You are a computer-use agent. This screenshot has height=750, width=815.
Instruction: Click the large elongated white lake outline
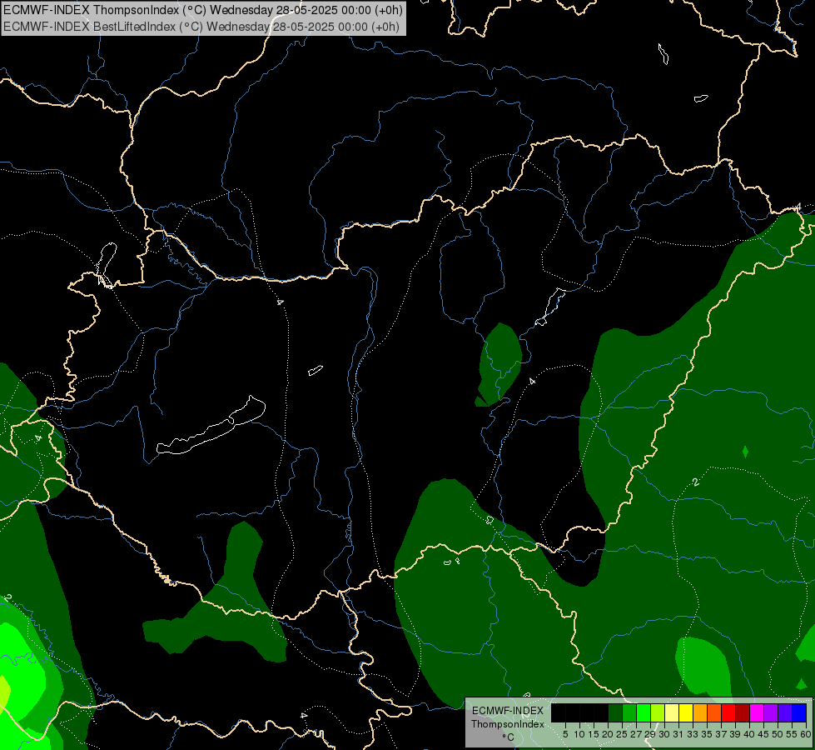coord(211,426)
